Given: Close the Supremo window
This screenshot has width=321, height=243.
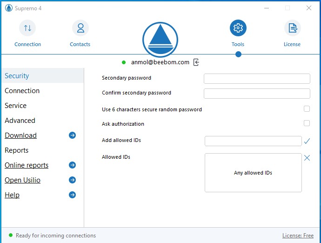Looking at the screenshot, I should [309, 8].
